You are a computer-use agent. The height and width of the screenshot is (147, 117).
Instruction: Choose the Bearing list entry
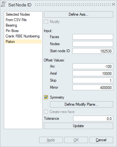(x=23, y=25)
